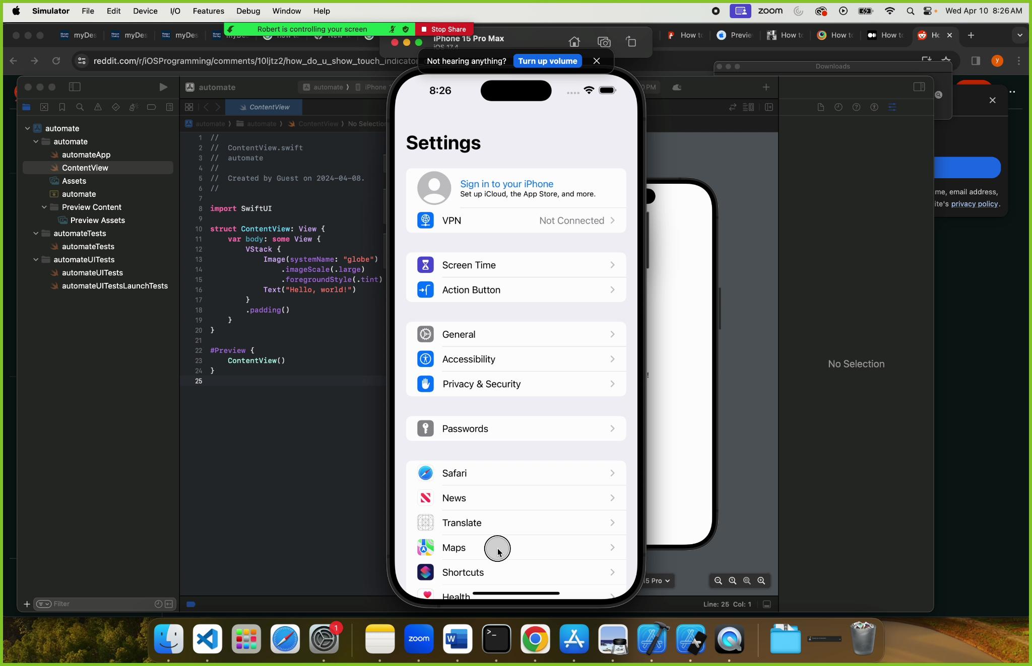This screenshot has height=666, width=1032.
Task: Open Visual Studio Code in Dock
Action: coord(207,639)
